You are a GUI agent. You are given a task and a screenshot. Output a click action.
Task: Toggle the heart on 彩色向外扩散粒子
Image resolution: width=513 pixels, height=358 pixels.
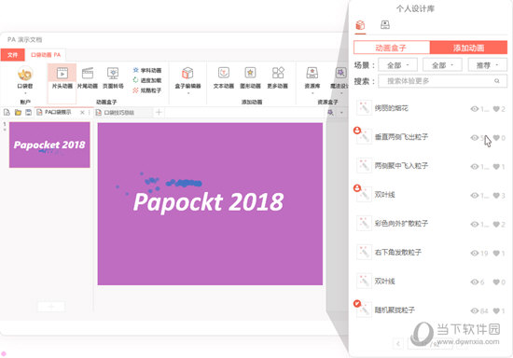(x=496, y=224)
